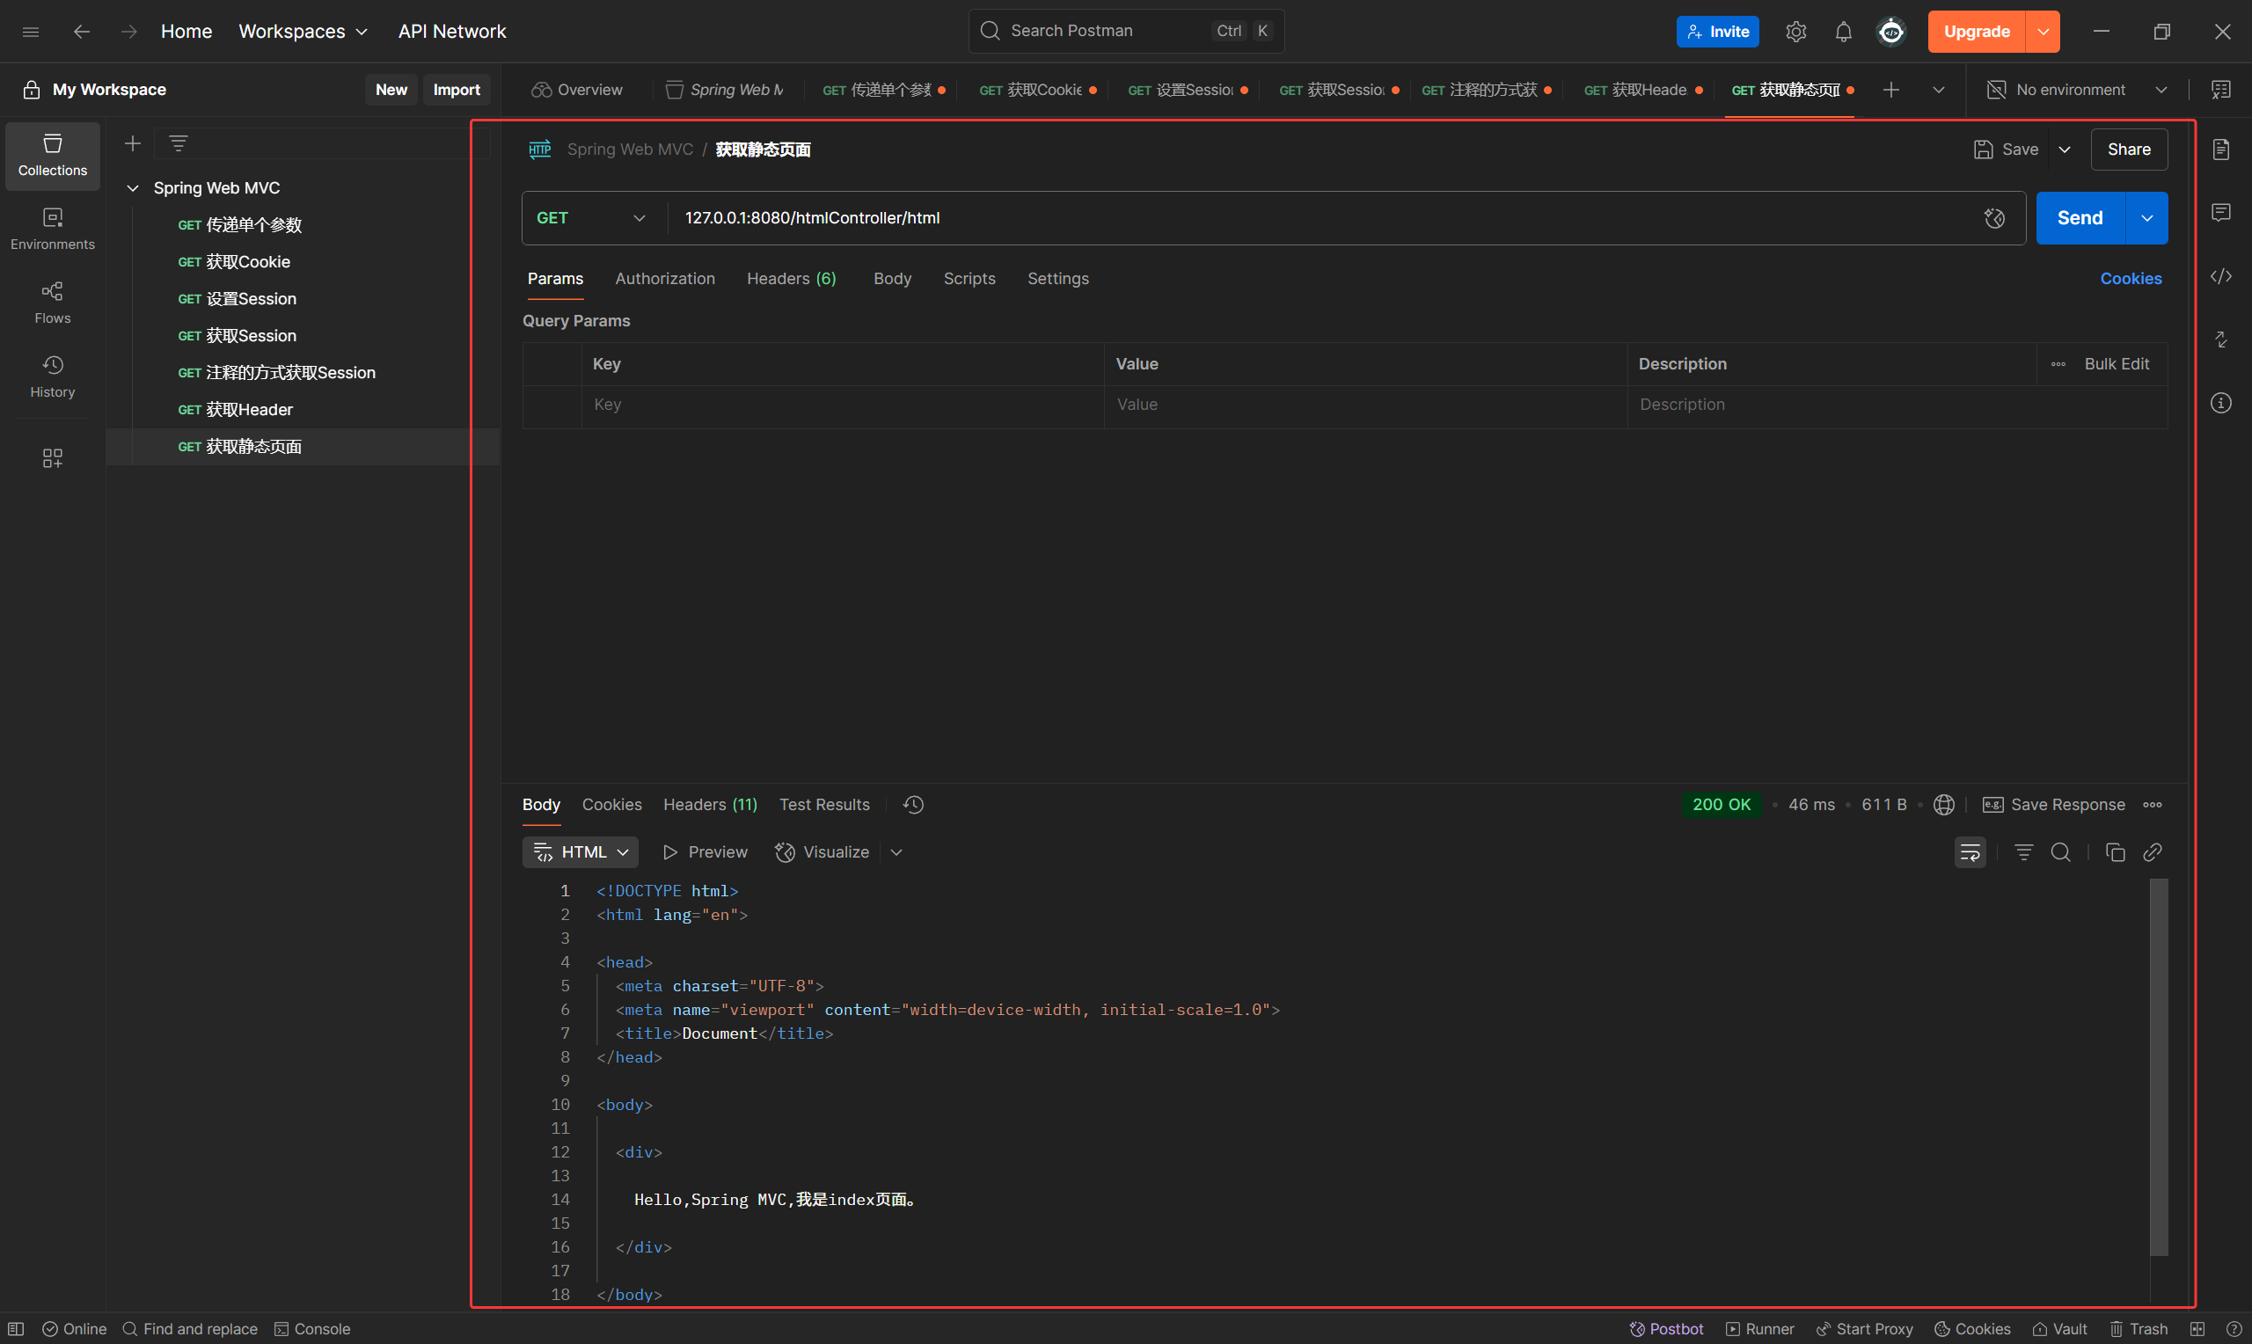Image resolution: width=2252 pixels, height=1344 pixels.
Task: Click the request URL field
Action: coord(1324,218)
